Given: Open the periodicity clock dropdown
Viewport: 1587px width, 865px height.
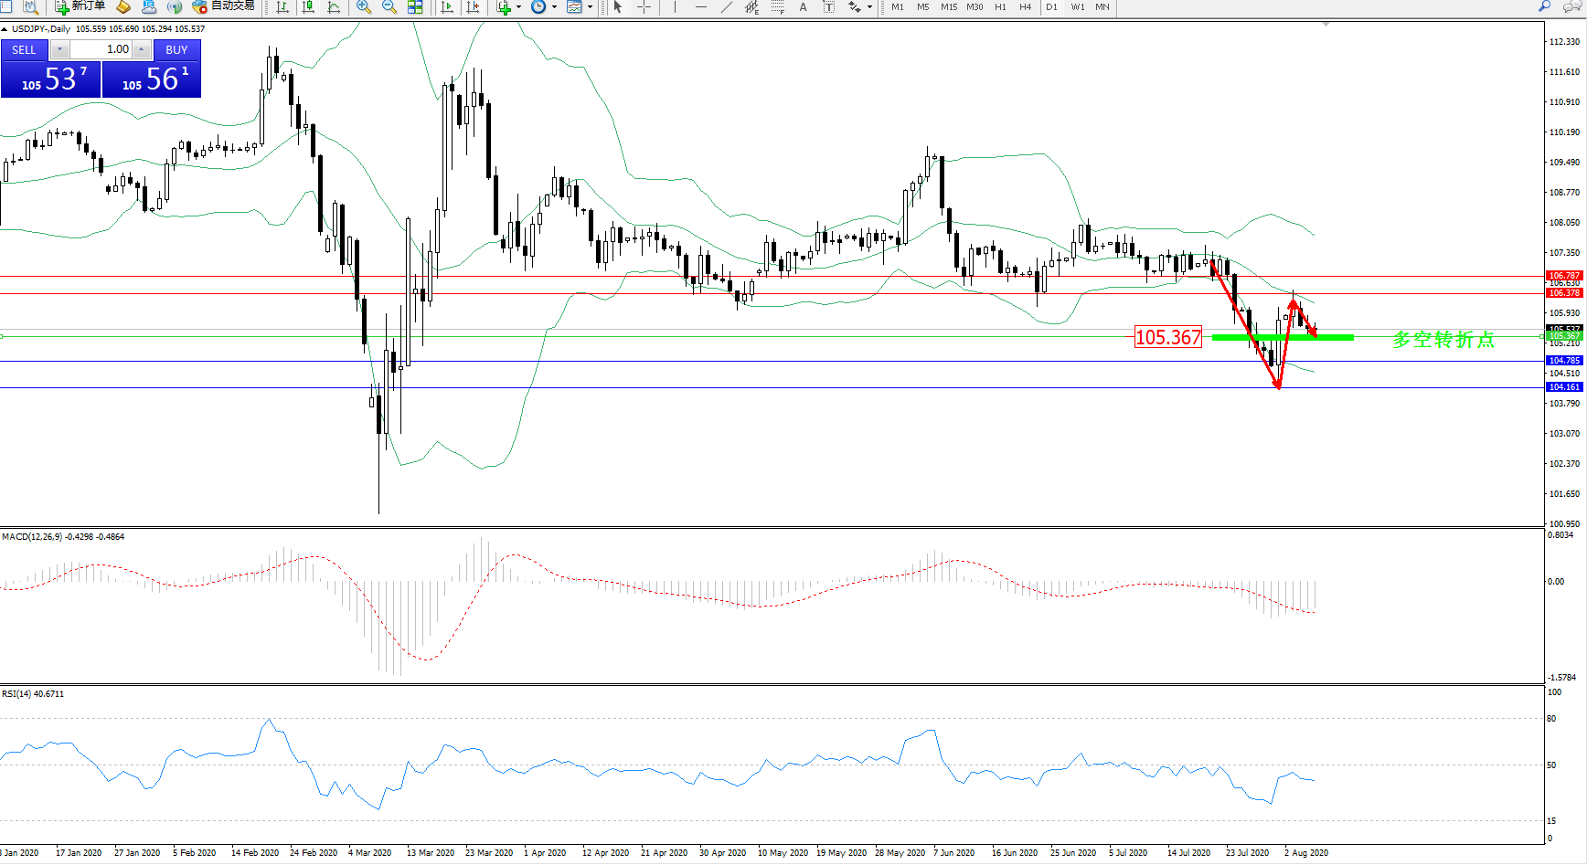Looking at the screenshot, I should click(x=554, y=7).
